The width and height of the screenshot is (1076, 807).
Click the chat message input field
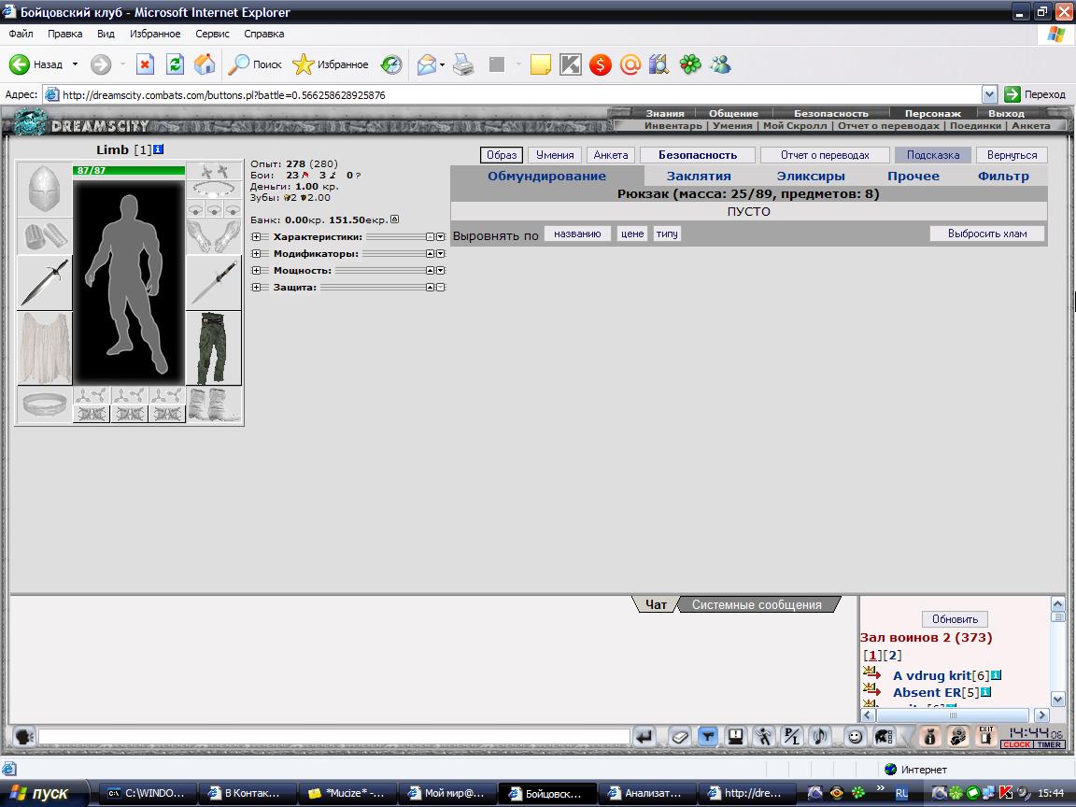(334, 737)
